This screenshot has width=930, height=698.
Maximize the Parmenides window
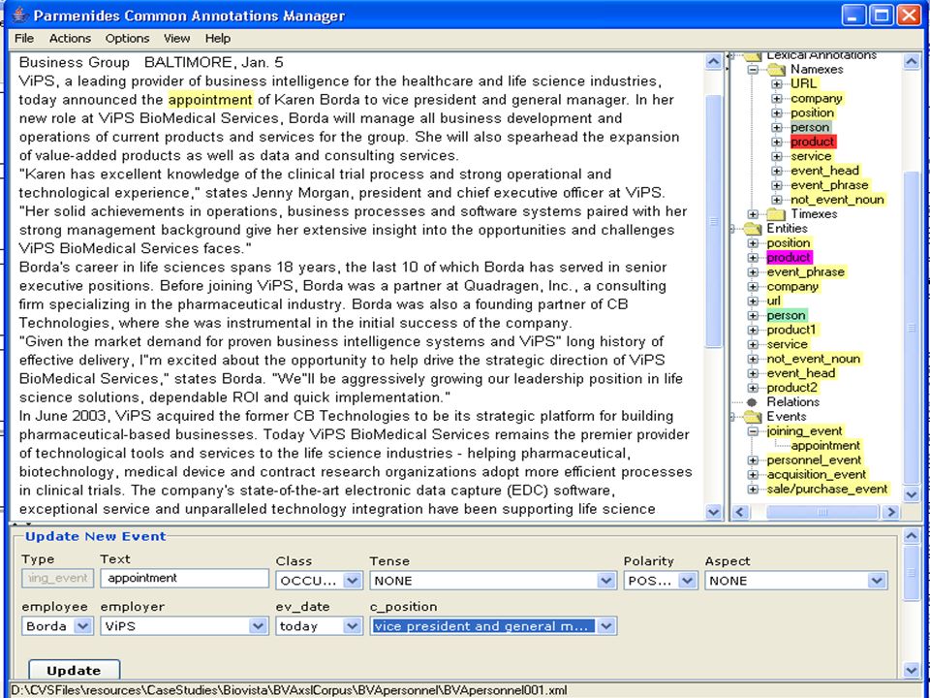[882, 15]
